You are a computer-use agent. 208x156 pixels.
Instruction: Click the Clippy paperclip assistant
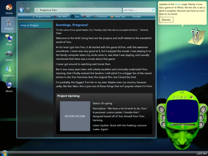[x=197, y=36]
